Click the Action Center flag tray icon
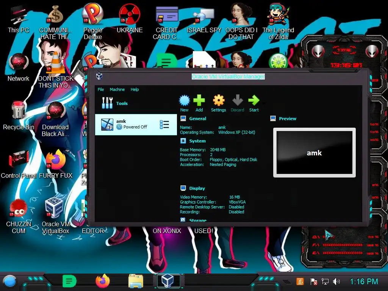Screen dimensions: 388x291 pos(313,282)
